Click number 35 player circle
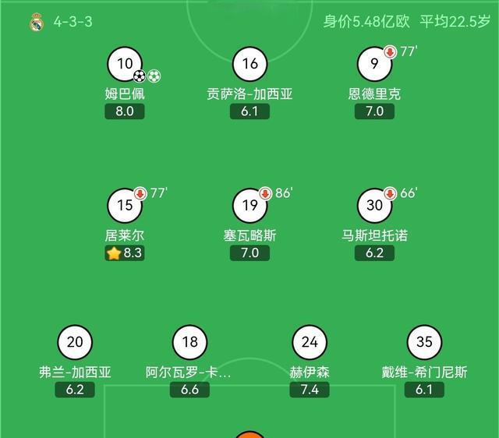The width and height of the screenshot is (499, 438). tap(424, 342)
